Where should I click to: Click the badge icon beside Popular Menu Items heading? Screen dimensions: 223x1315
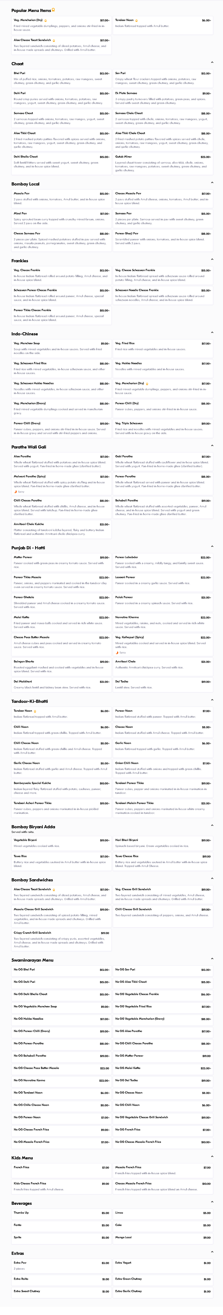coord(54,10)
